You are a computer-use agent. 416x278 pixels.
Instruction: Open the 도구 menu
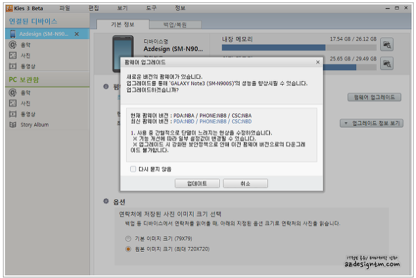[151, 8]
